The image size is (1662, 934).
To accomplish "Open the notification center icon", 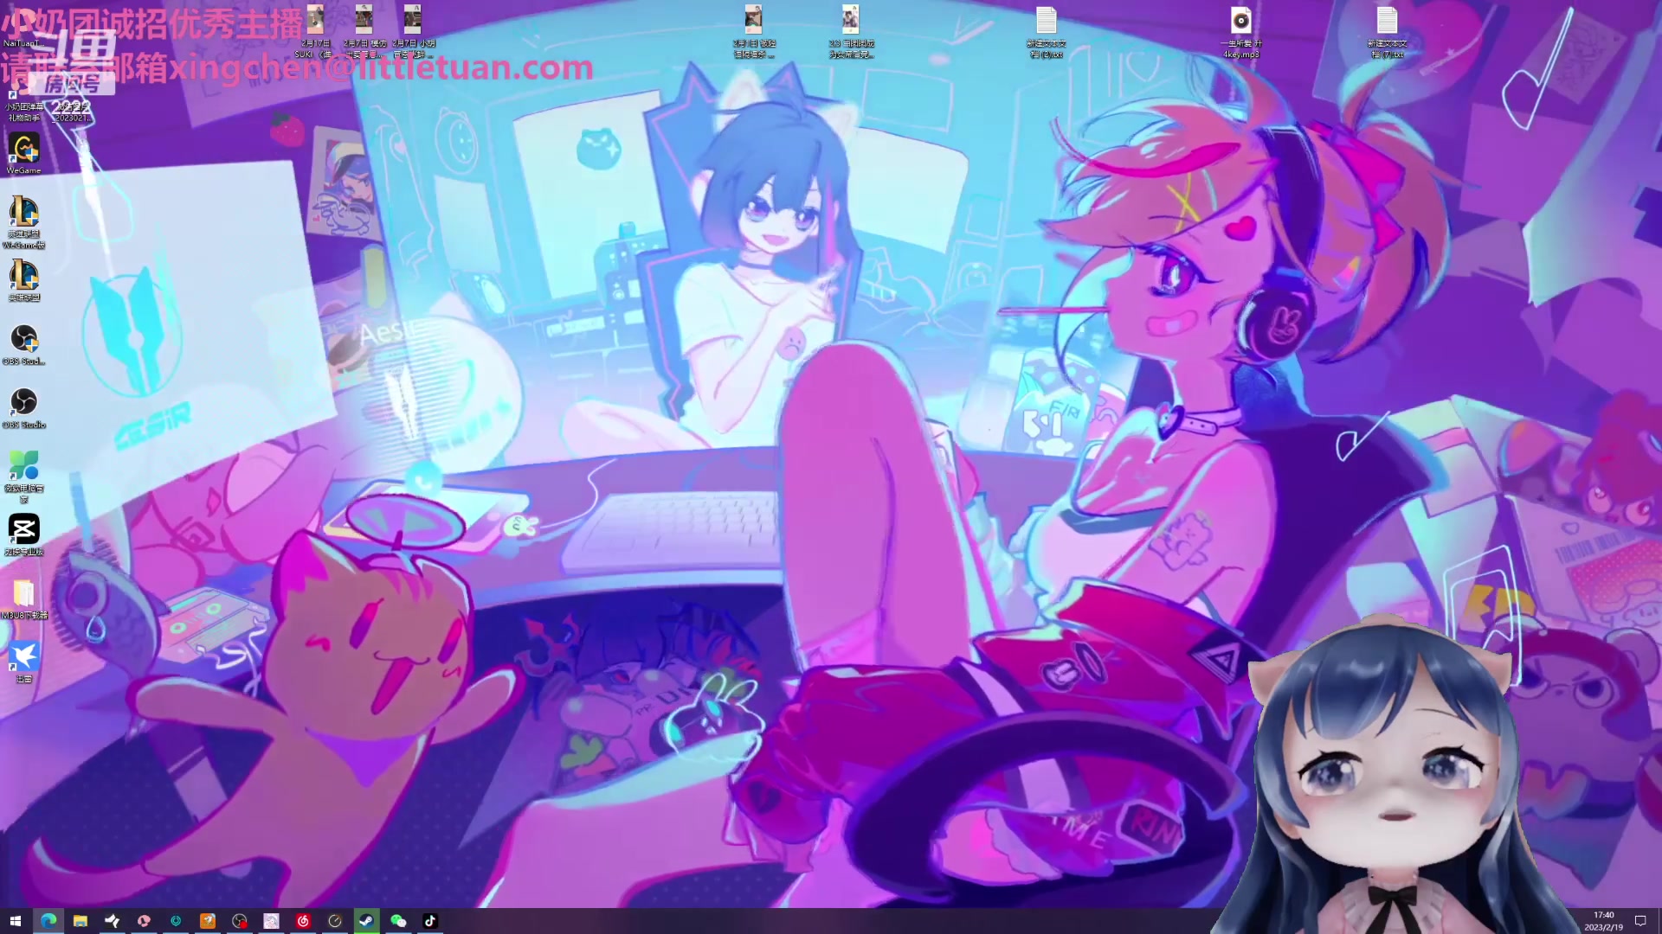I will 1639,921.
